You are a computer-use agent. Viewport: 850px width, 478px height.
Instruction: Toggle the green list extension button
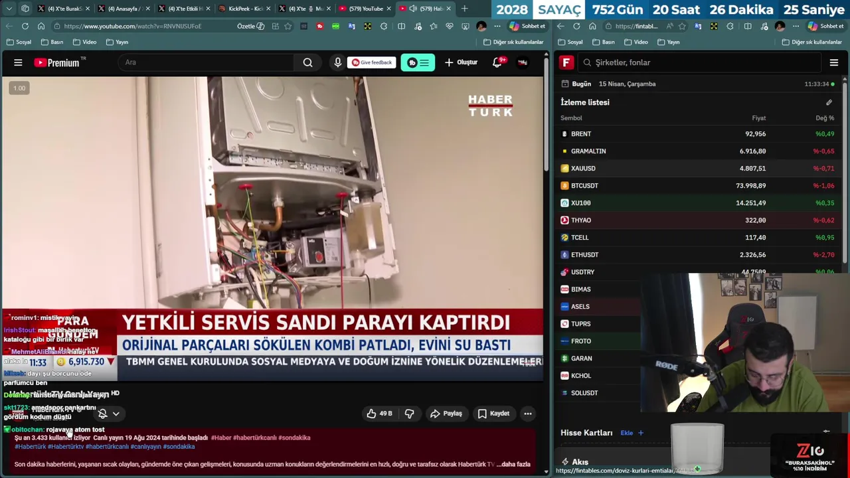(x=418, y=62)
